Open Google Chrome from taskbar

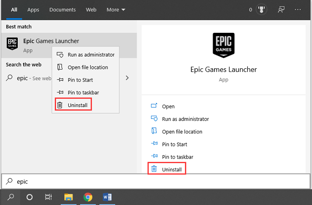[88, 197]
